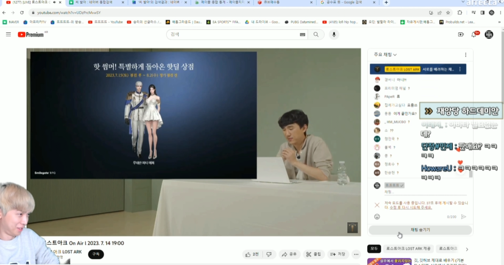Click the 채팅 숨기기 button
The height and width of the screenshot is (265, 504).
tap(420, 230)
